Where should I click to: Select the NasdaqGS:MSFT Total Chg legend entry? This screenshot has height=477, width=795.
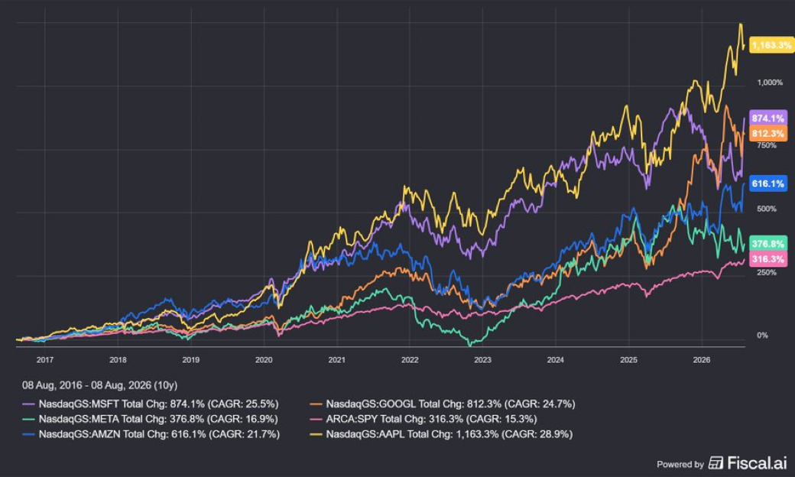click(151, 404)
